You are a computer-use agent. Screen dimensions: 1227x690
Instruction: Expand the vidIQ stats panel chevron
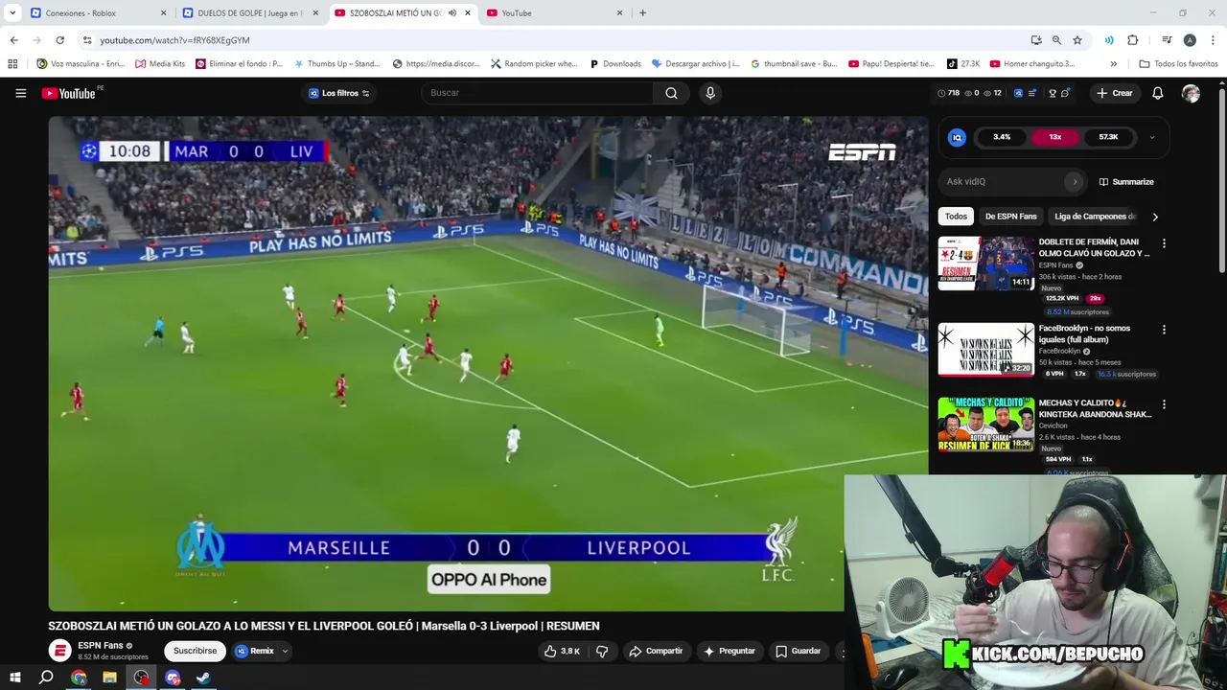pos(1151,137)
